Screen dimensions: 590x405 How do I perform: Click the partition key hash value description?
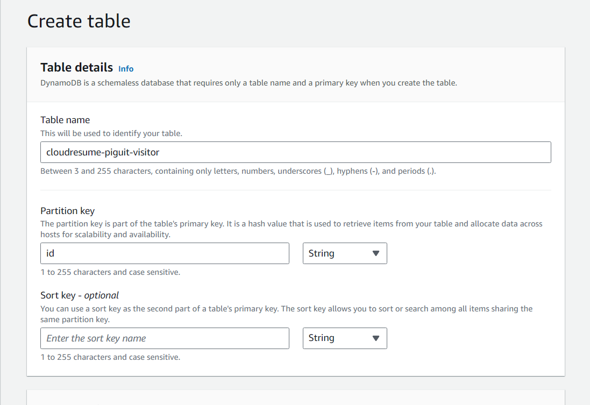point(292,229)
